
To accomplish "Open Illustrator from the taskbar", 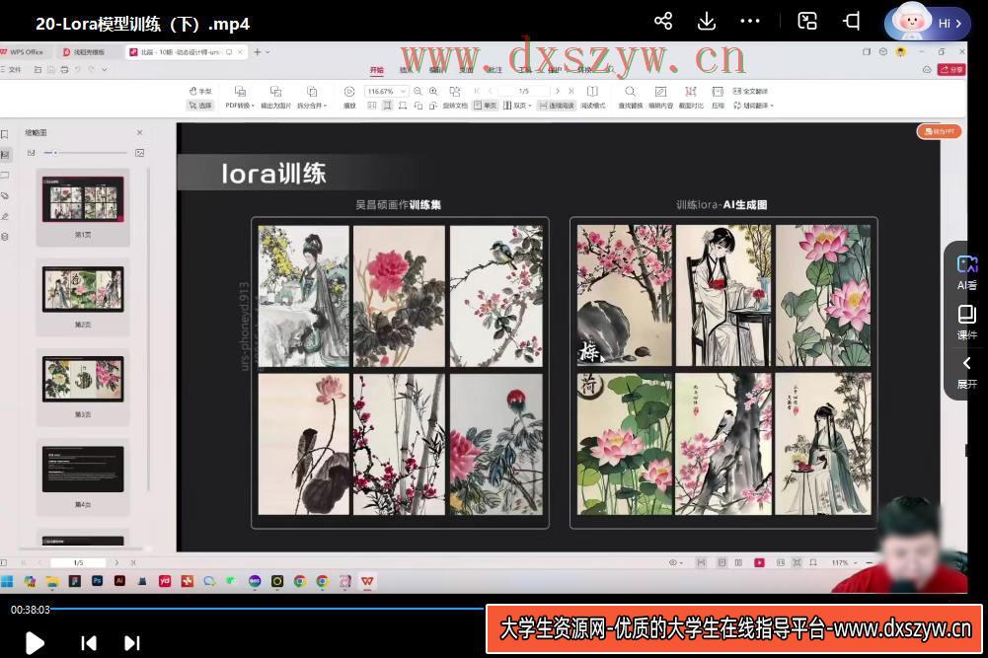I will [119, 581].
